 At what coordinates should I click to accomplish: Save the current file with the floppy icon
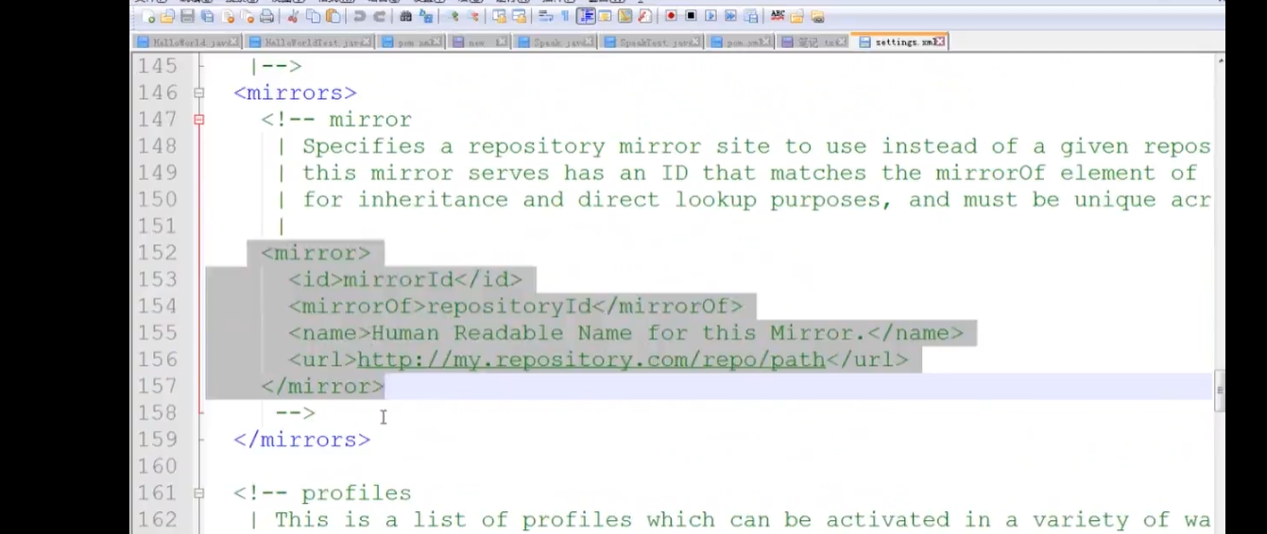[187, 17]
